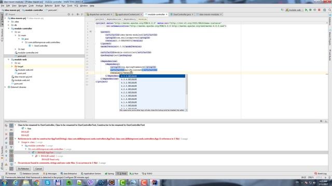The image size is (332, 186).
Task: Open Run tool window
Action: pos(134,174)
